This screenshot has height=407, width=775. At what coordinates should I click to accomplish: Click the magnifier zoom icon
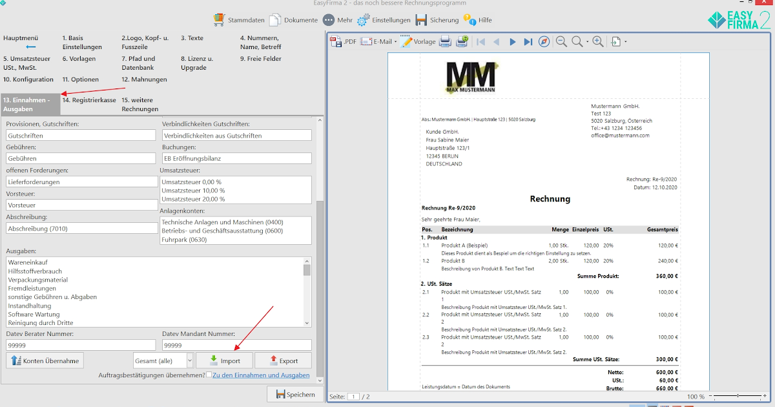pos(577,41)
